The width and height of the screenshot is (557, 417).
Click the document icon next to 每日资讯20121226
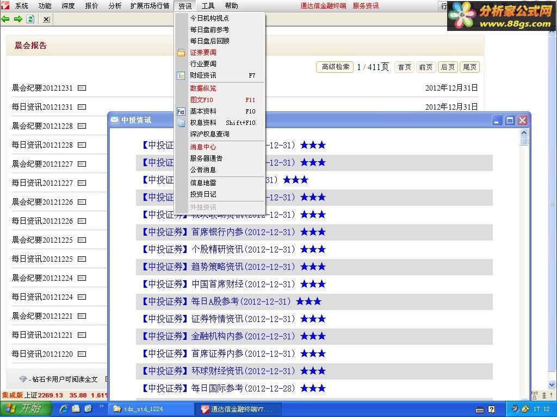pyautogui.click(x=82, y=220)
